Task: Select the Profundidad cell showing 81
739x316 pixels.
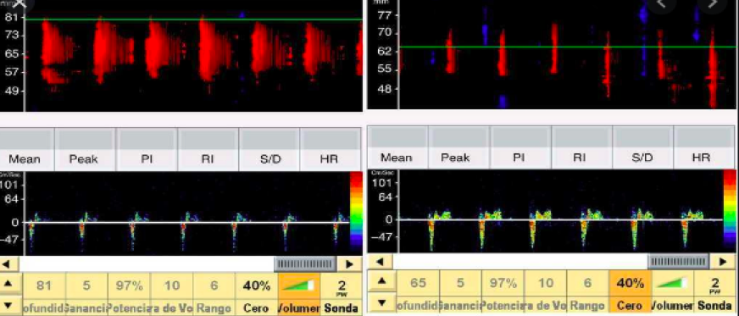Action: coord(44,294)
